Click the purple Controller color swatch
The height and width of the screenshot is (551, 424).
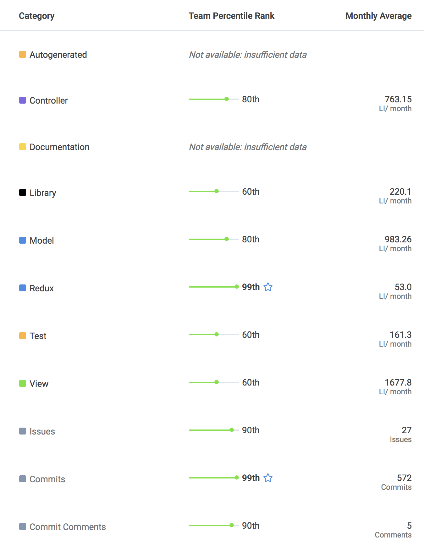coord(23,100)
